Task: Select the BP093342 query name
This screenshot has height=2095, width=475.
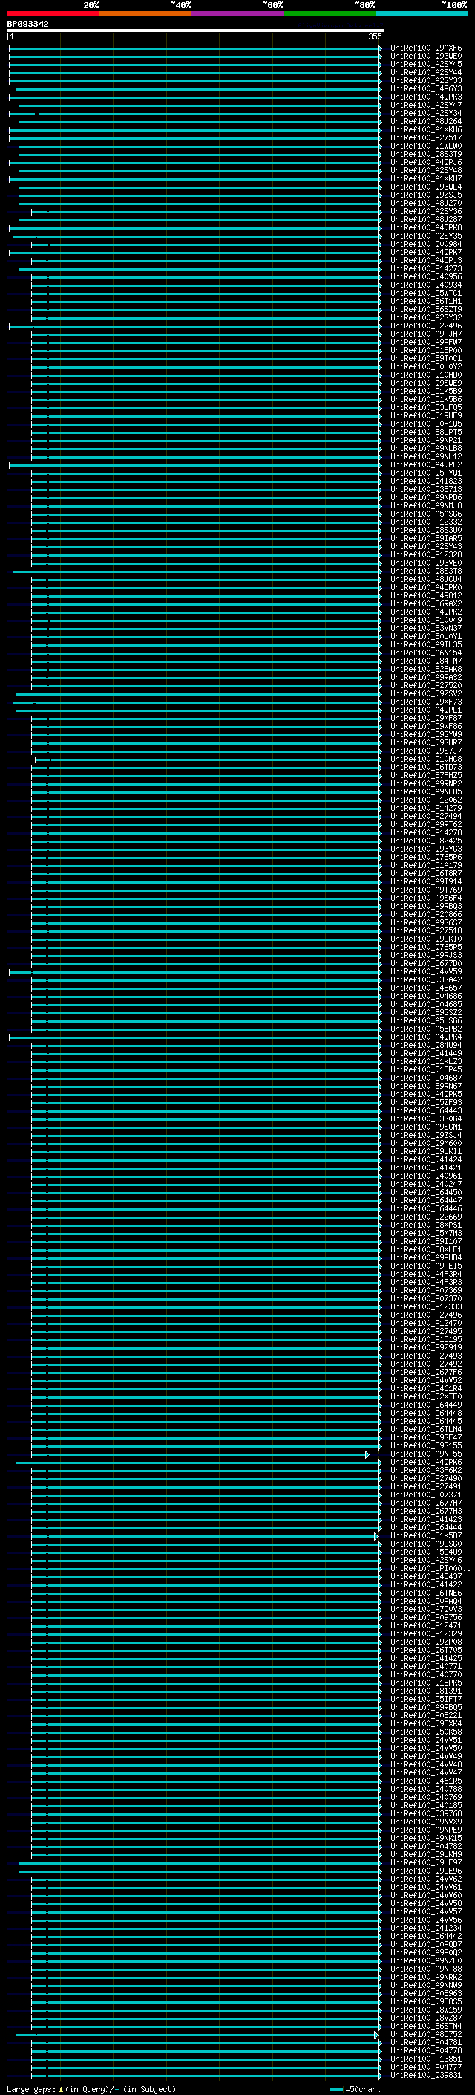Action: 27,24
